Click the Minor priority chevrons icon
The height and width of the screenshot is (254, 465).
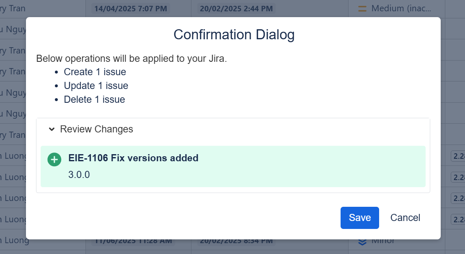click(x=362, y=241)
